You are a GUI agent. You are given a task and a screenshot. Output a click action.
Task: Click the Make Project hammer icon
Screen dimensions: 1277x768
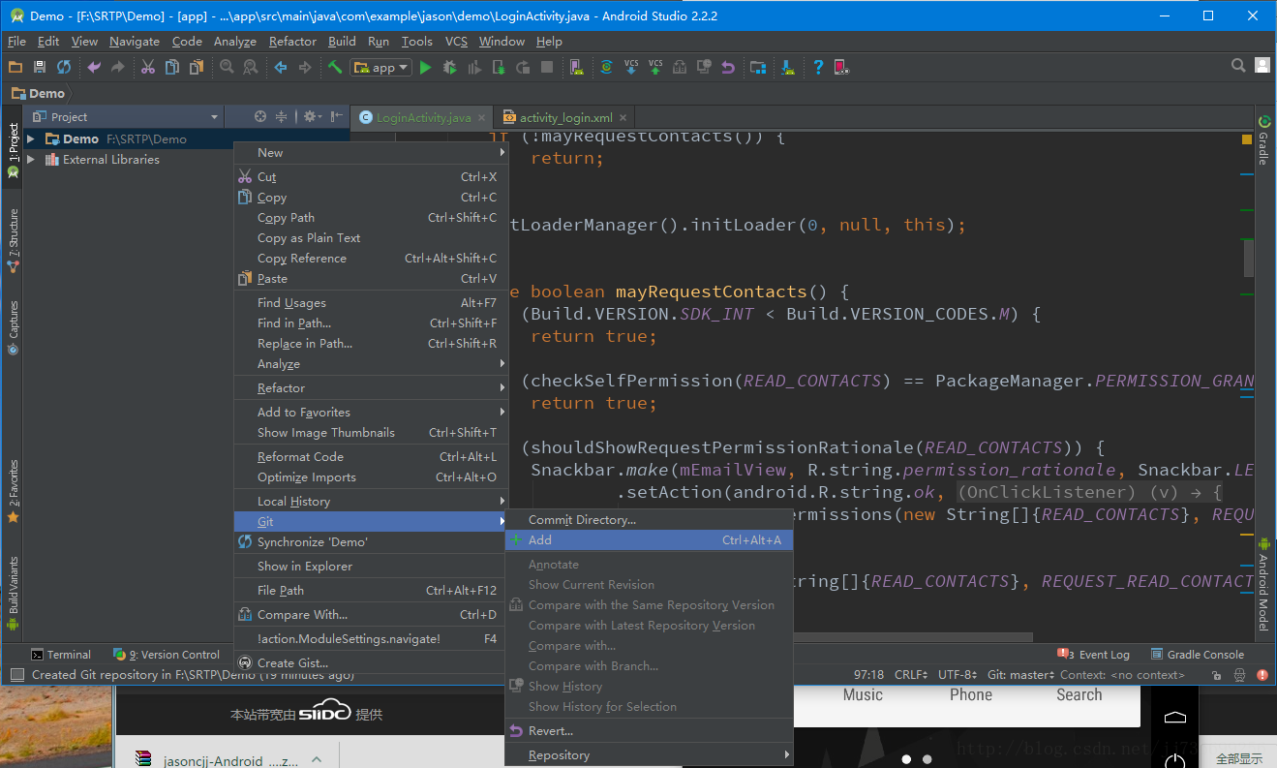pyautogui.click(x=335, y=67)
